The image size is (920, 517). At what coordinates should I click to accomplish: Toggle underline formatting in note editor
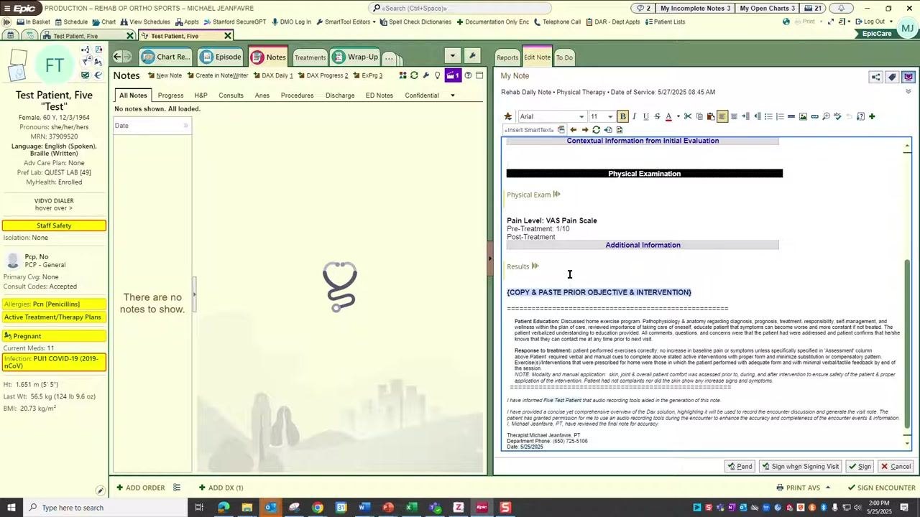(x=645, y=116)
